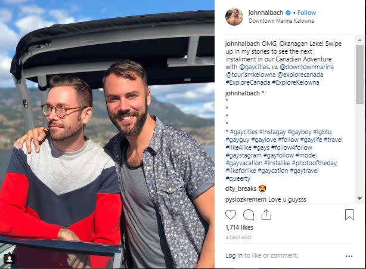Visit the @gaycities mention

255,67
